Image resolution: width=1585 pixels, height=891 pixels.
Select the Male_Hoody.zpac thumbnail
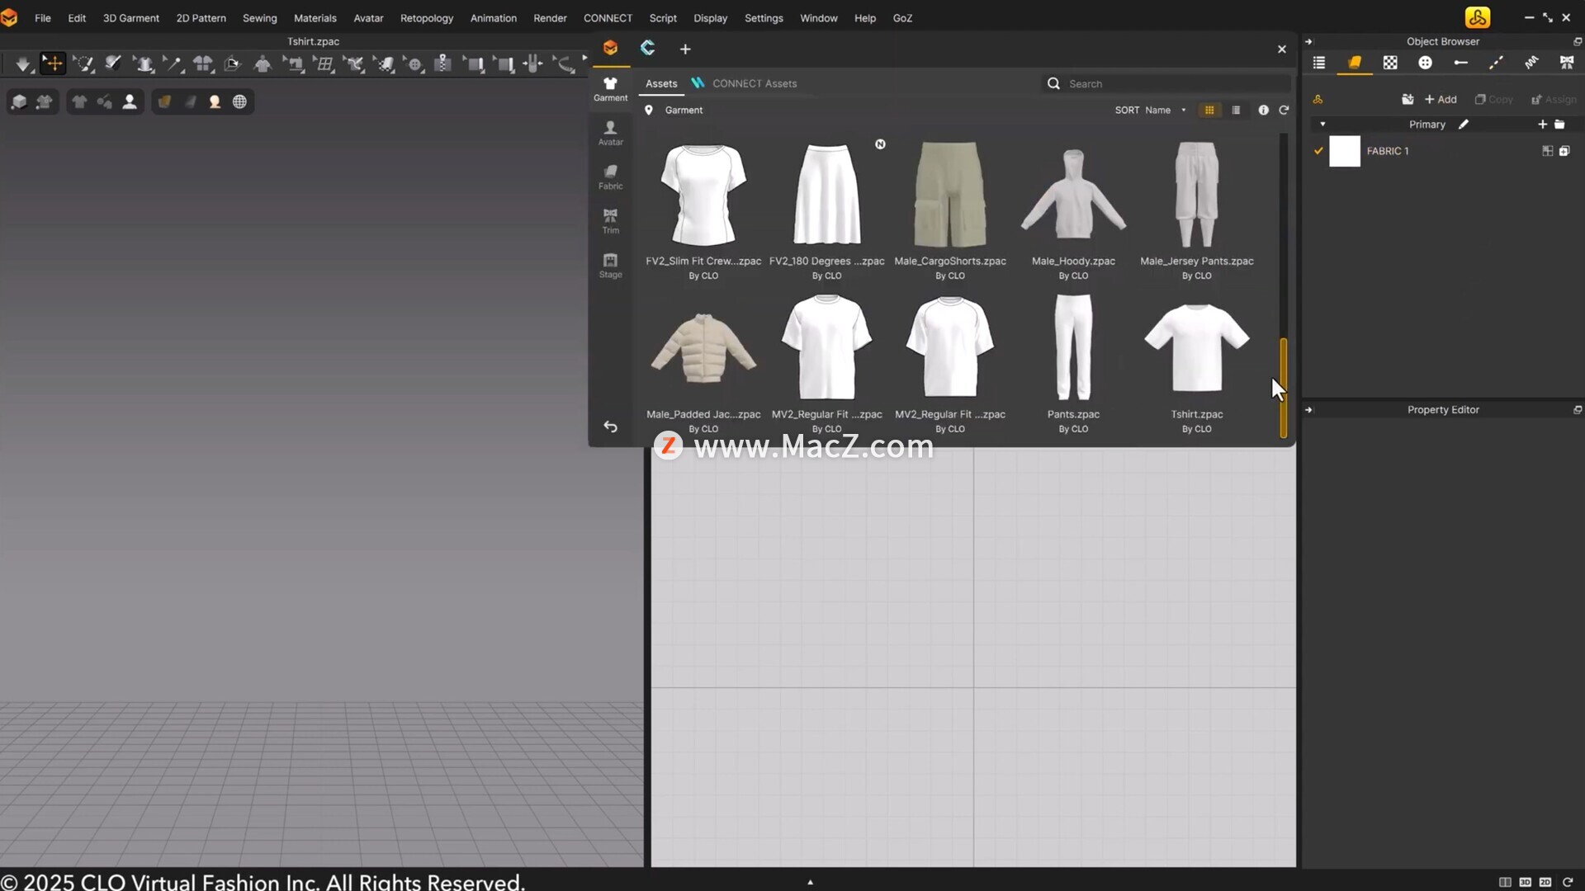pyautogui.click(x=1073, y=196)
